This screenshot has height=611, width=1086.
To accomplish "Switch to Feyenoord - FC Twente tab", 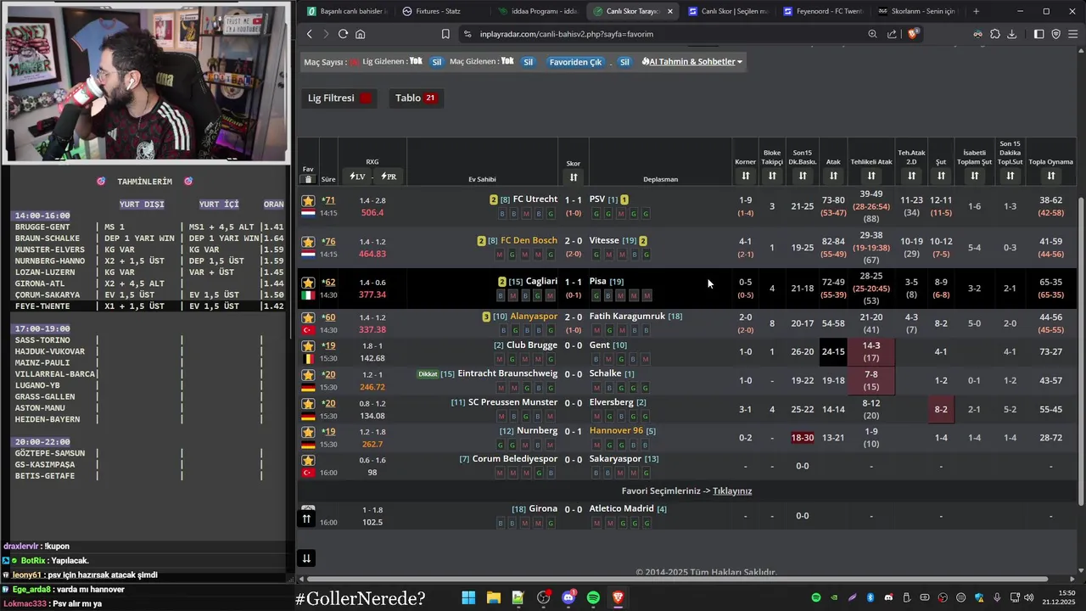I will (x=823, y=11).
